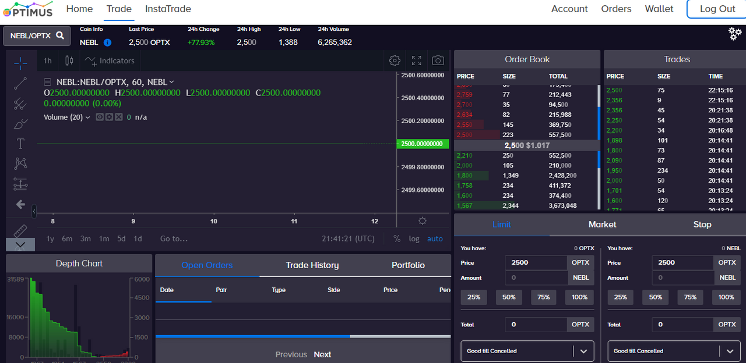This screenshot has height=363, width=746.
Task: Change the candlestick chart style
Action: pyautogui.click(x=69, y=61)
